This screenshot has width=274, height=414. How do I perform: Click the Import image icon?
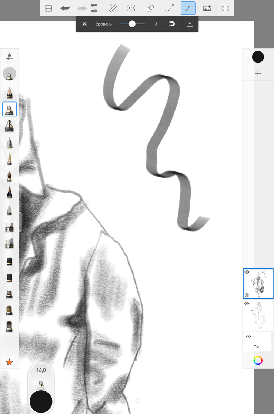point(207,8)
